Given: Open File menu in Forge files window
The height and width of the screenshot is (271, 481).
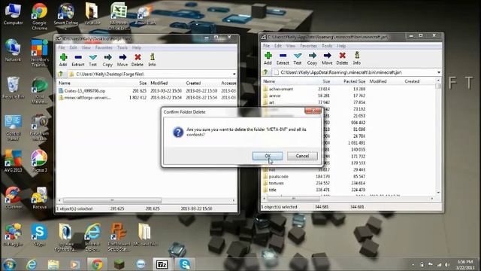Looking at the screenshot, I should click(x=62, y=47).
